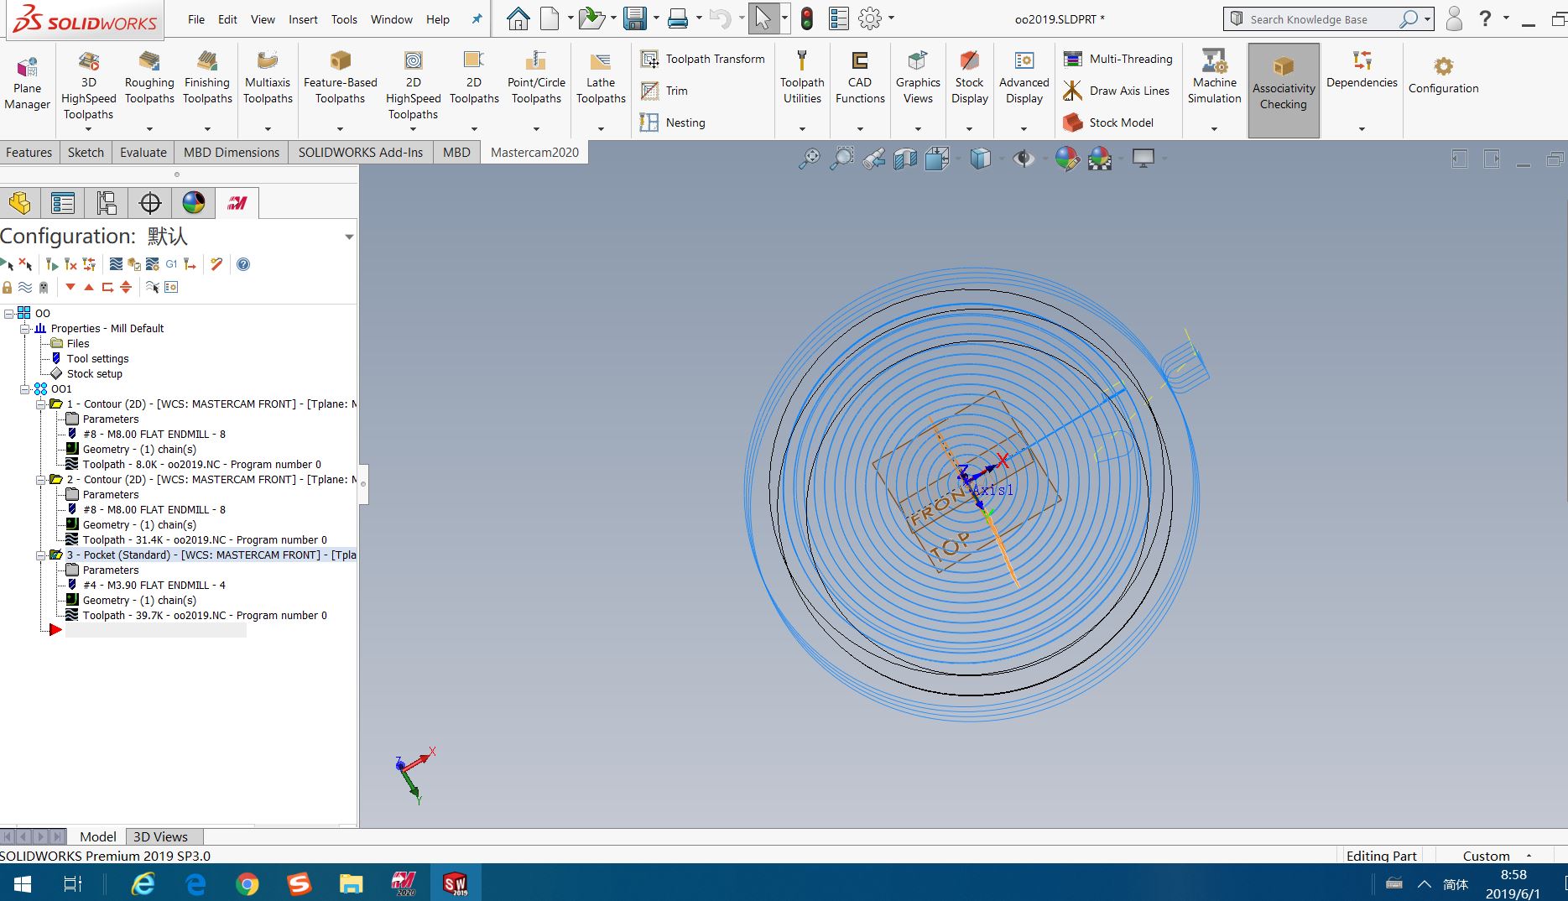Viewport: 1568px width, 901px height.
Task: Open Apply Scene tool
Action: click(x=1100, y=159)
